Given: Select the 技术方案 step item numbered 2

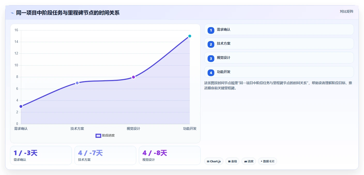Looking at the screenshot, I should click(279, 44).
